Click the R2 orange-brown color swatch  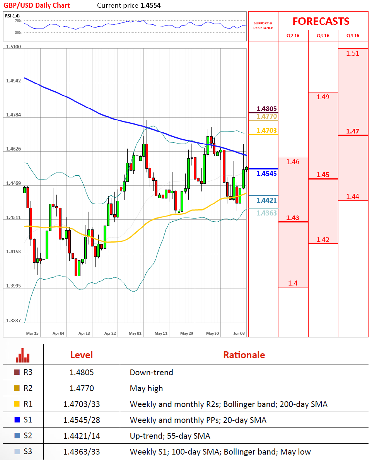(17, 388)
